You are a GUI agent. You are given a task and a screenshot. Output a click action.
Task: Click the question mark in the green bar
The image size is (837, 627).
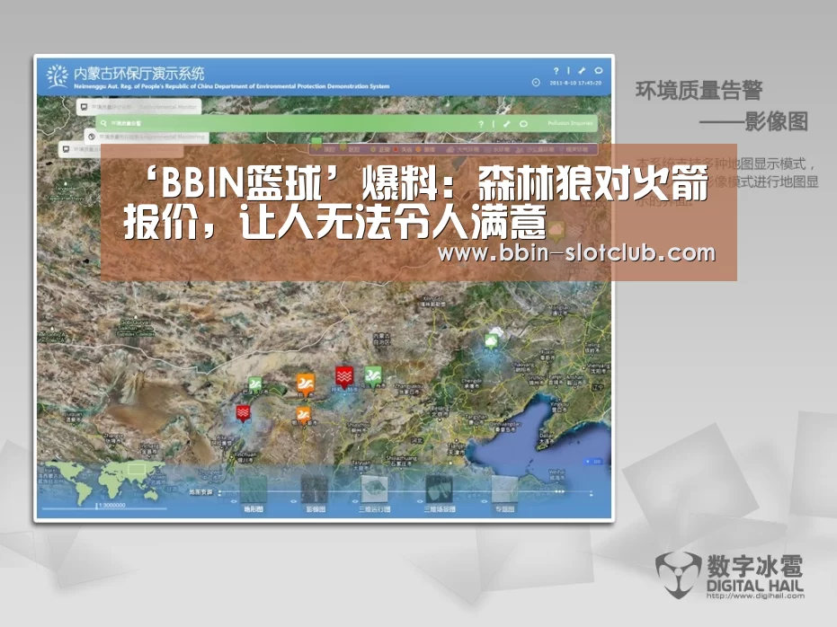[x=481, y=124]
